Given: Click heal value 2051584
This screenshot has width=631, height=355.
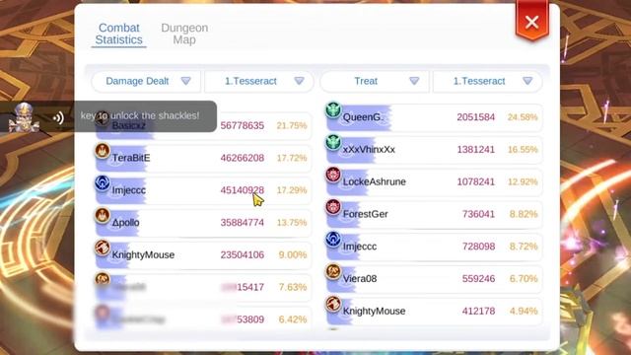Looking at the screenshot, I should point(476,117).
